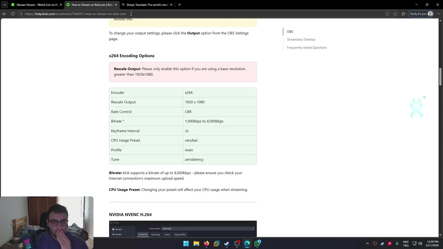Click the floating blue mascot widget
Image resolution: width=443 pixels, height=249 pixels.
pos(417,108)
